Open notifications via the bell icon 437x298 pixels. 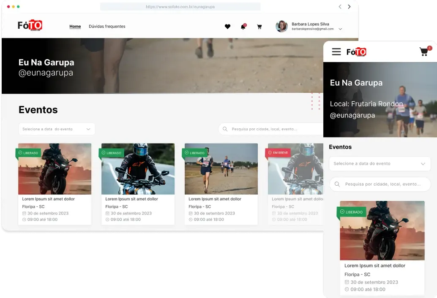tap(243, 26)
